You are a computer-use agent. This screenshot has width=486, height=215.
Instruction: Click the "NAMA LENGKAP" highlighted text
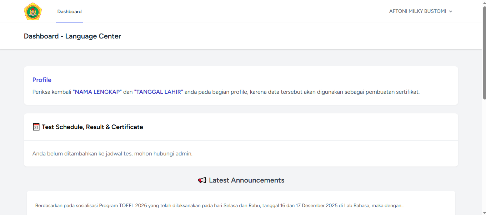pos(97,92)
